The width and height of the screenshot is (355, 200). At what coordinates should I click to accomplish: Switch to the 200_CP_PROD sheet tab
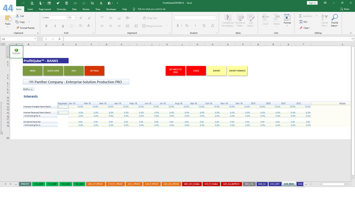95,184
